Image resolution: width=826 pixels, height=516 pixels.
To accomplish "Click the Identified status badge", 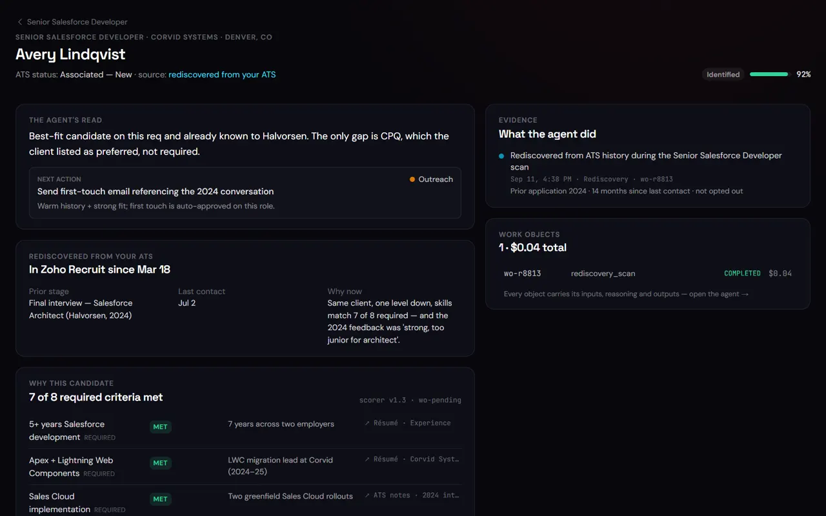I will tap(723, 74).
